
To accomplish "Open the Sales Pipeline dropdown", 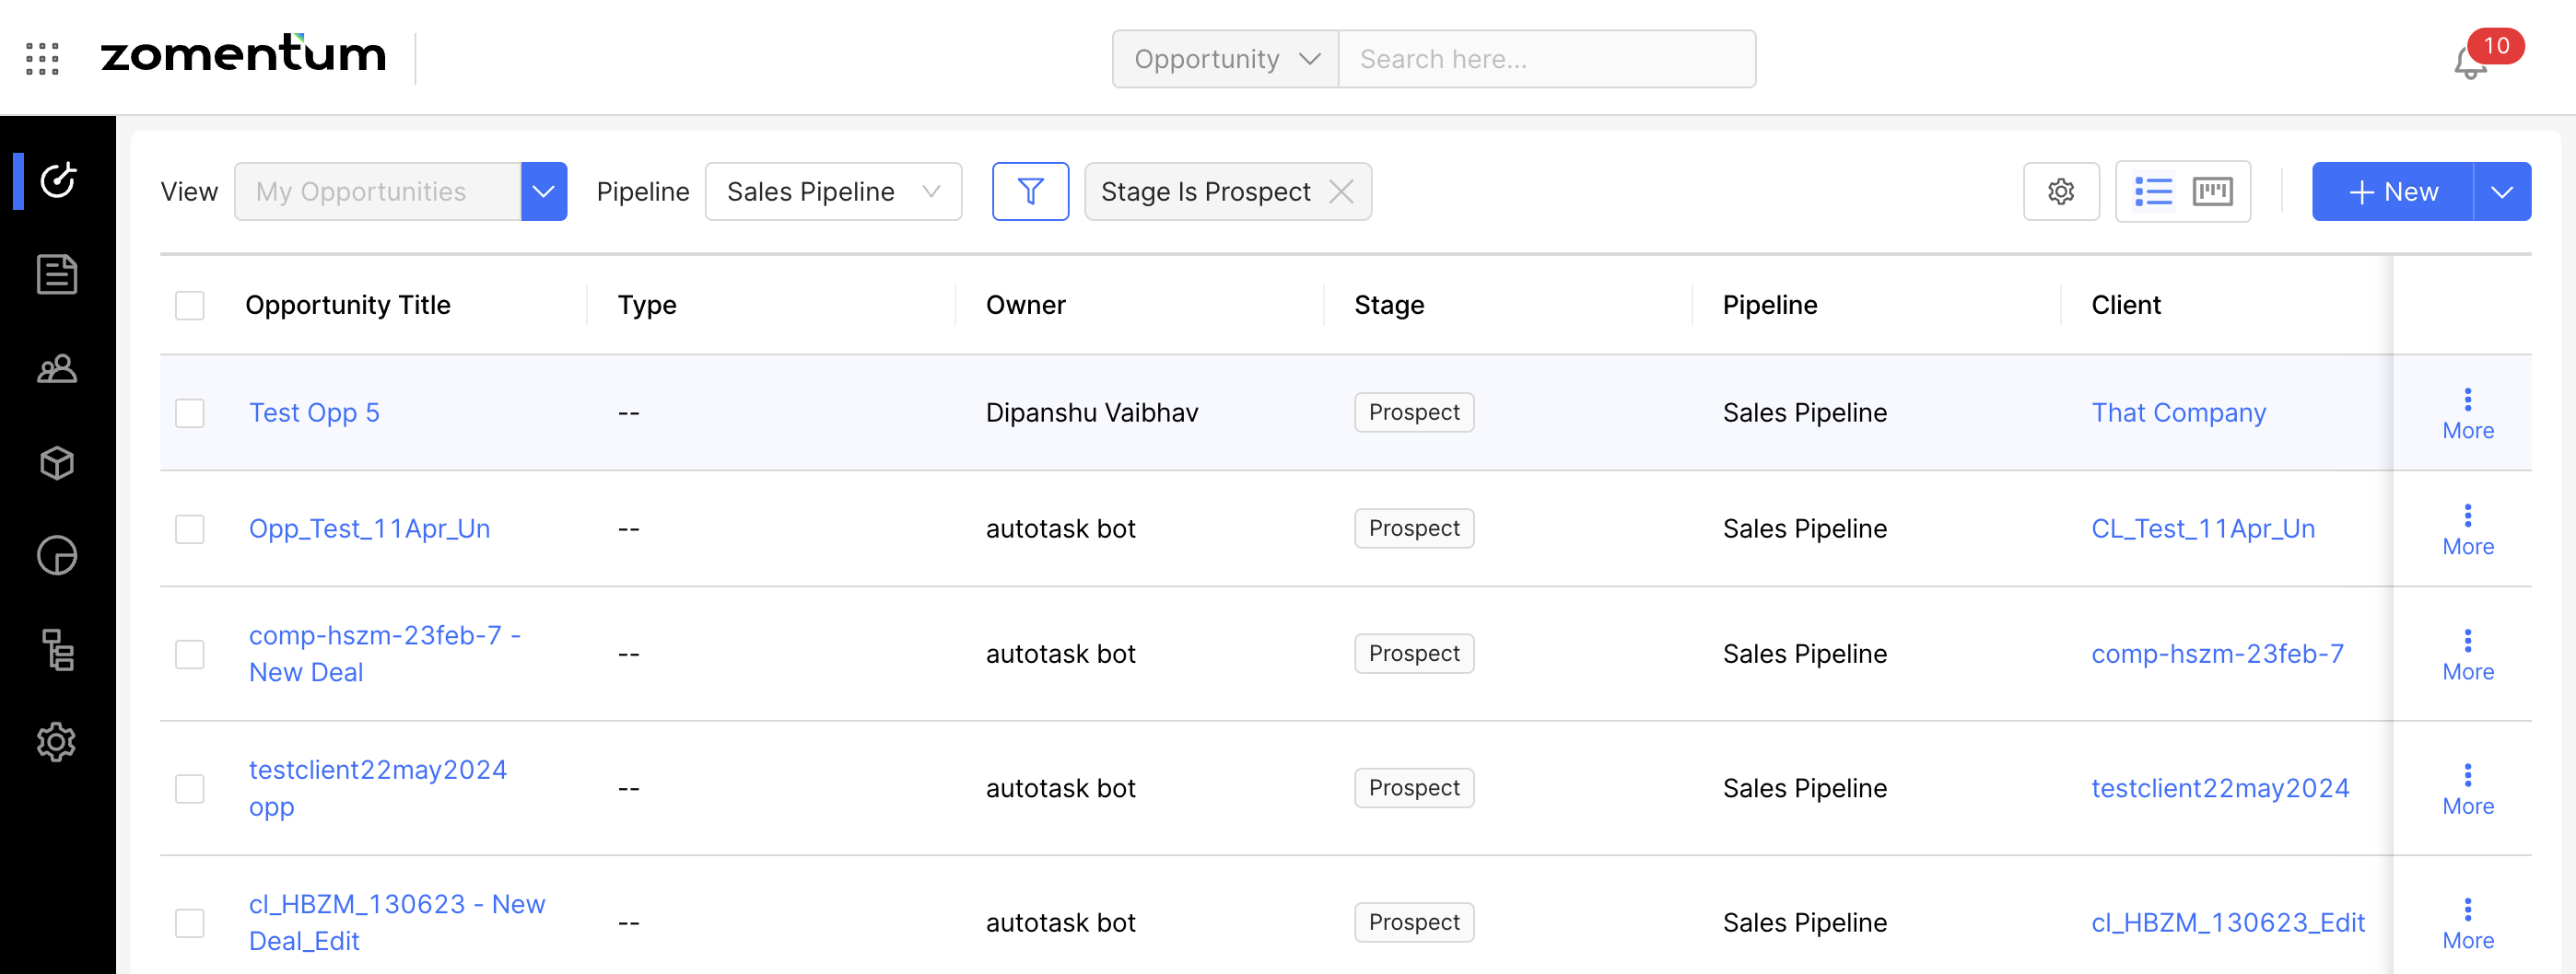I will (x=832, y=191).
